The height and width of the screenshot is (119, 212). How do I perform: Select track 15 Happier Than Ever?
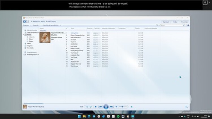coord(76,64)
